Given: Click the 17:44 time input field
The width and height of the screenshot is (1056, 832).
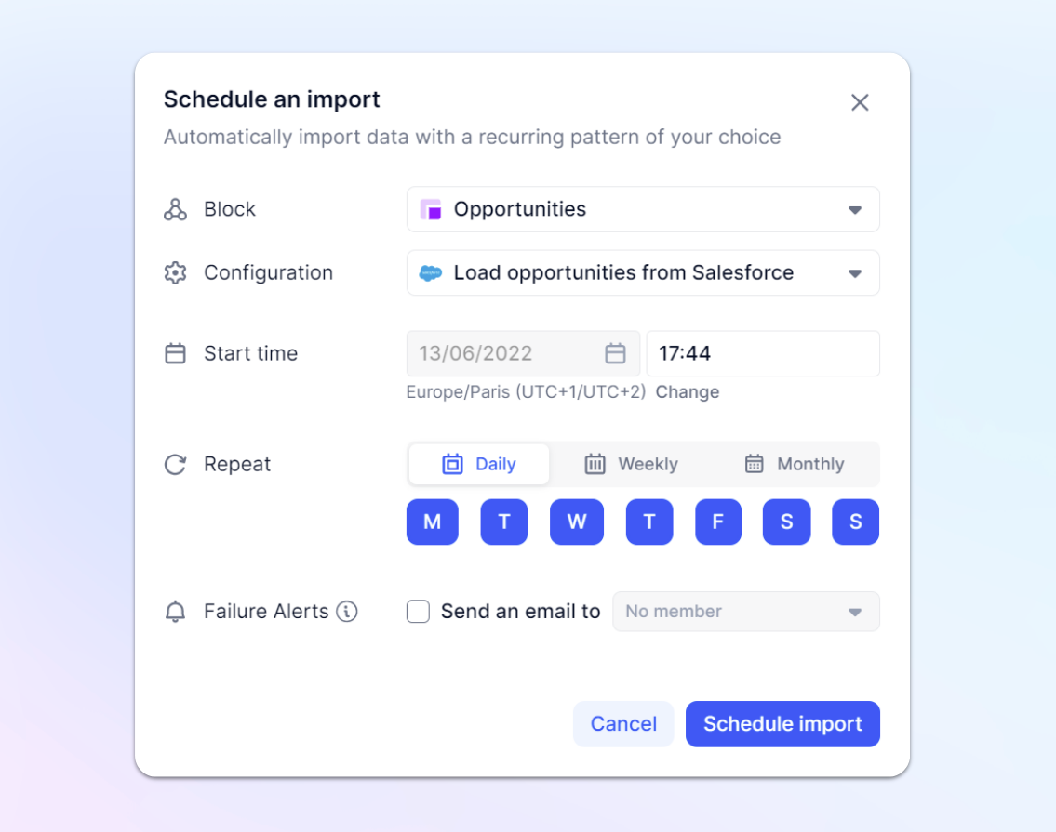Looking at the screenshot, I should (763, 353).
